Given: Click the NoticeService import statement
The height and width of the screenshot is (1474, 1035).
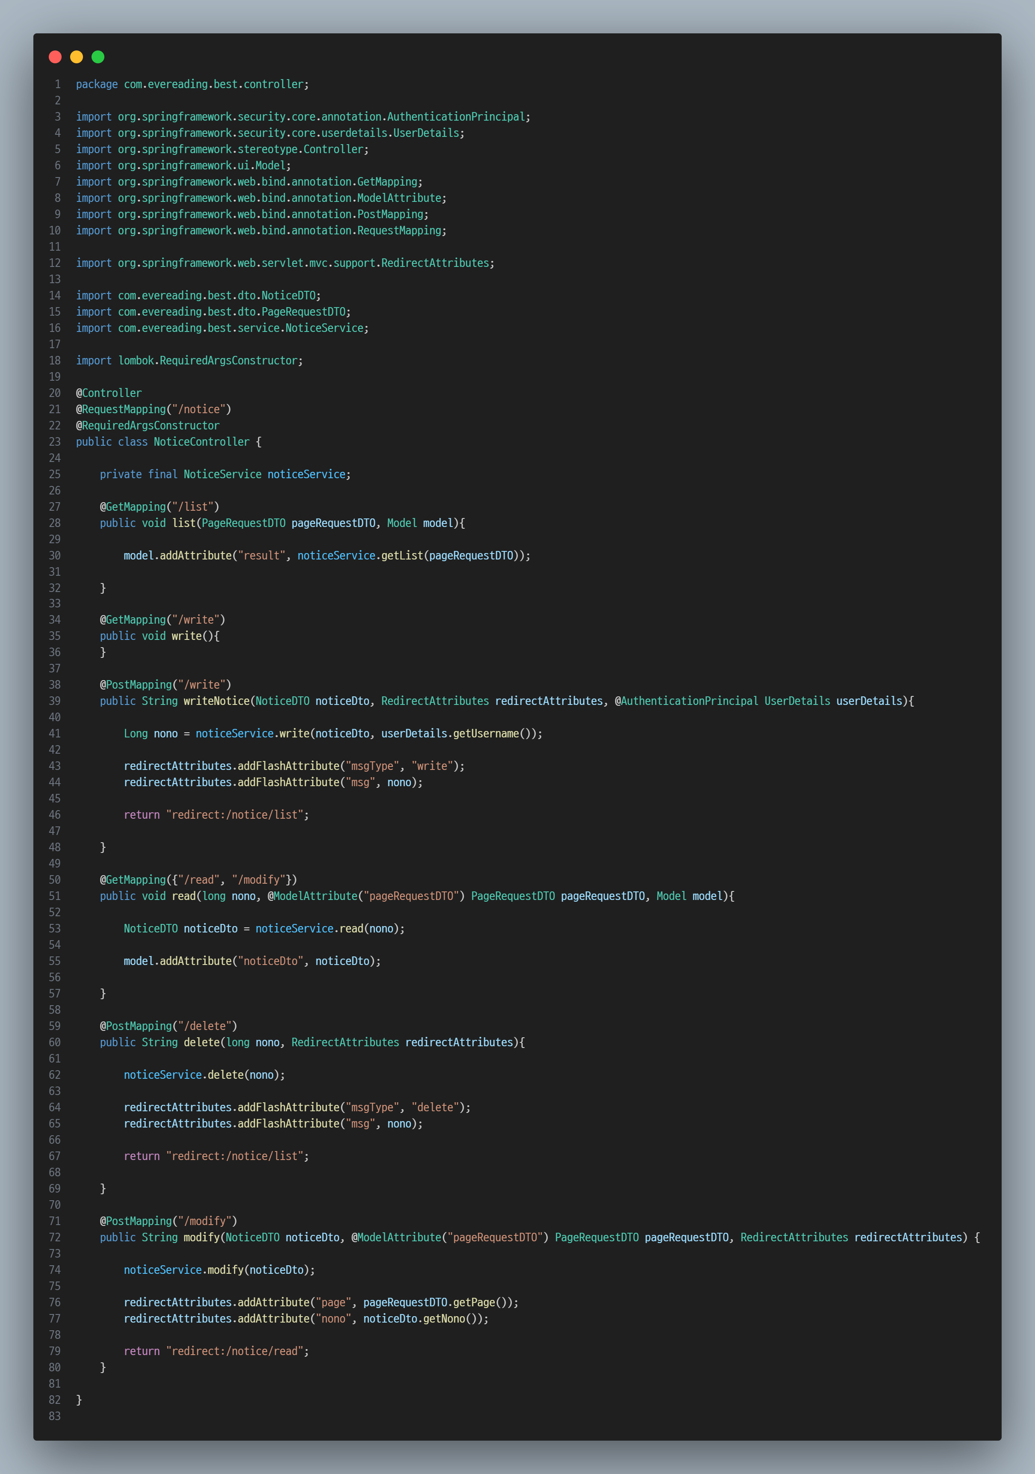Looking at the screenshot, I should pos(222,328).
